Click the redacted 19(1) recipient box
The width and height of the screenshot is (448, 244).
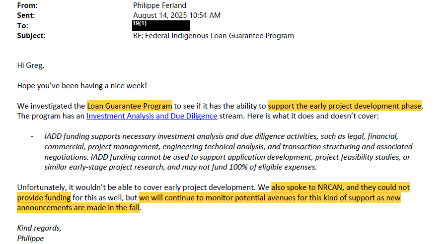161,25
